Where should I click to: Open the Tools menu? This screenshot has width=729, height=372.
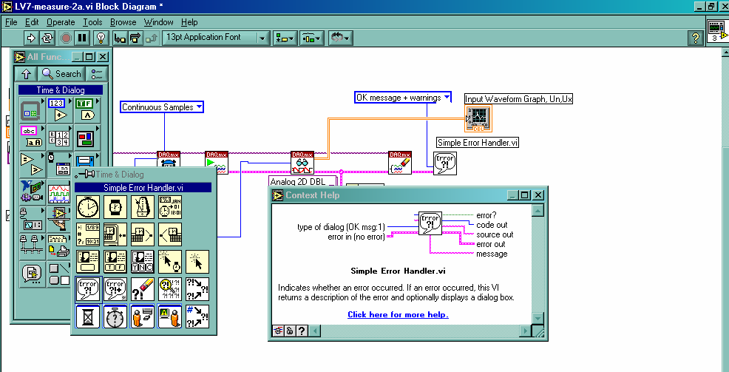click(x=92, y=22)
